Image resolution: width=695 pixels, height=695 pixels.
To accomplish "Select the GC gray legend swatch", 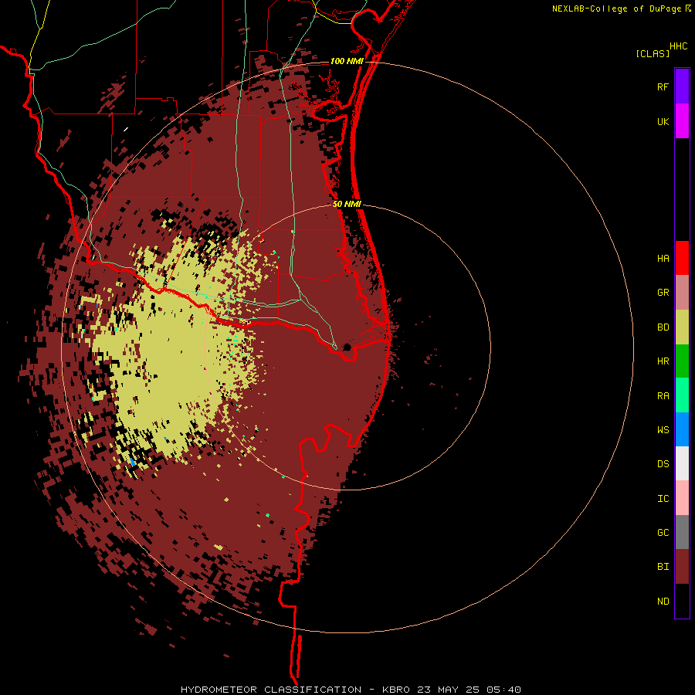I will click(682, 532).
